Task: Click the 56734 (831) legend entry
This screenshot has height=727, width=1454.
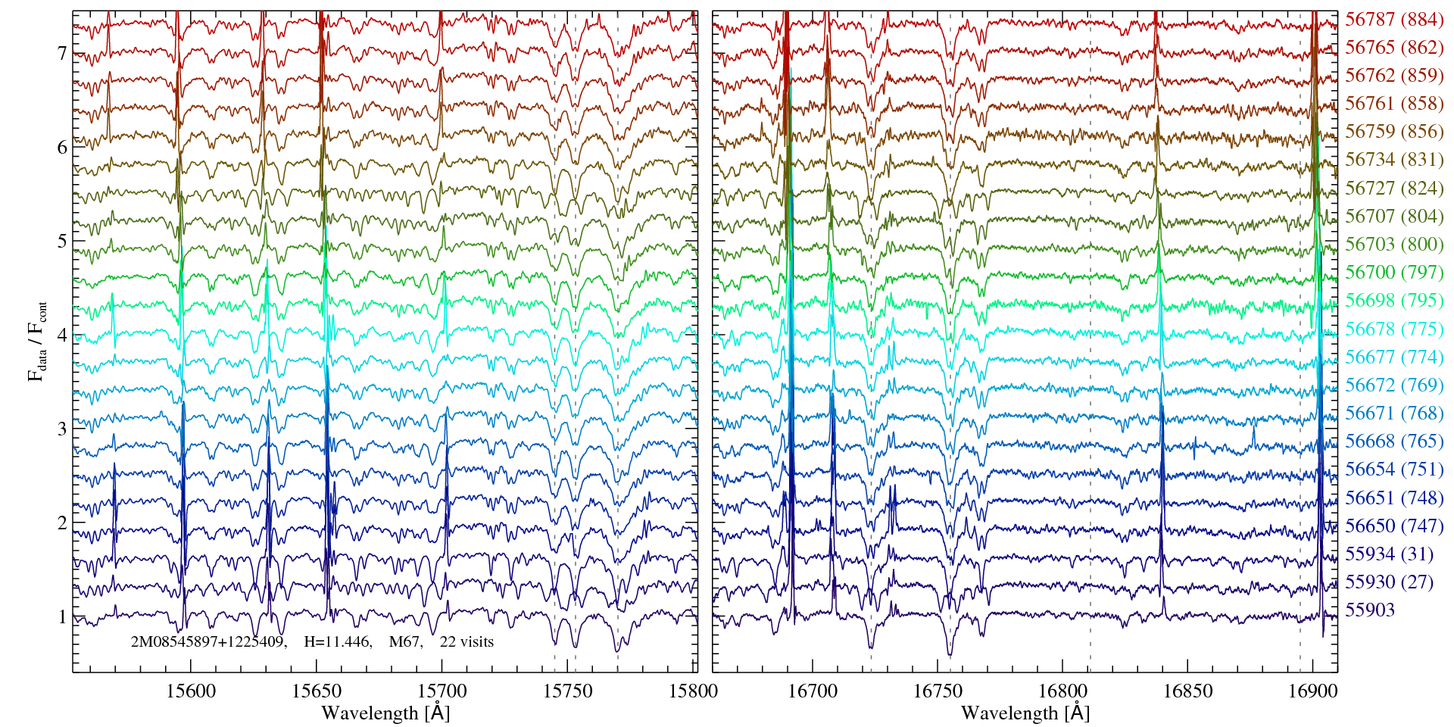Action: click(1393, 160)
